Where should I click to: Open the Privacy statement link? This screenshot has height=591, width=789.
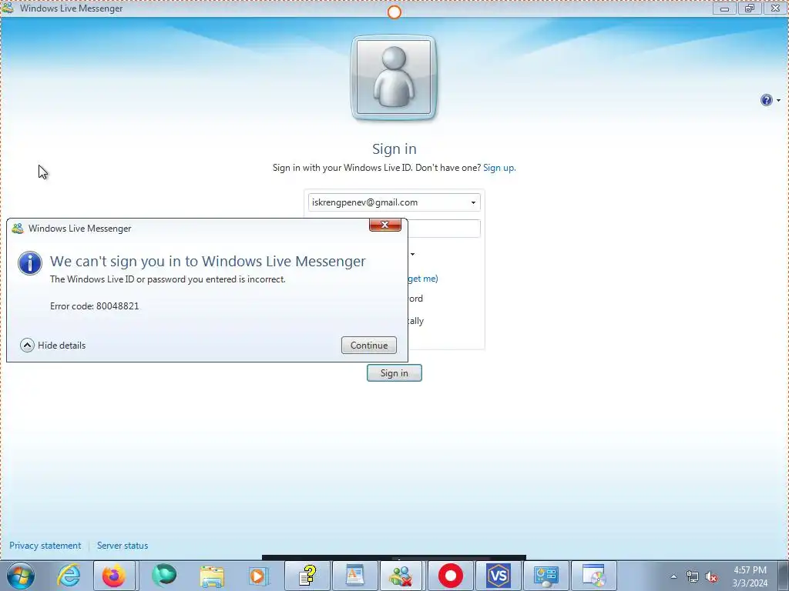click(45, 546)
